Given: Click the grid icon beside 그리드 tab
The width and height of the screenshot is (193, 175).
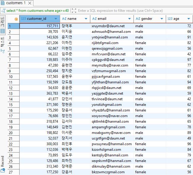Looking at the screenshot, I should [x=3, y=31].
